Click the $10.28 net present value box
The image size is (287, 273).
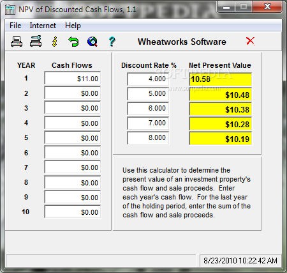click(x=220, y=124)
